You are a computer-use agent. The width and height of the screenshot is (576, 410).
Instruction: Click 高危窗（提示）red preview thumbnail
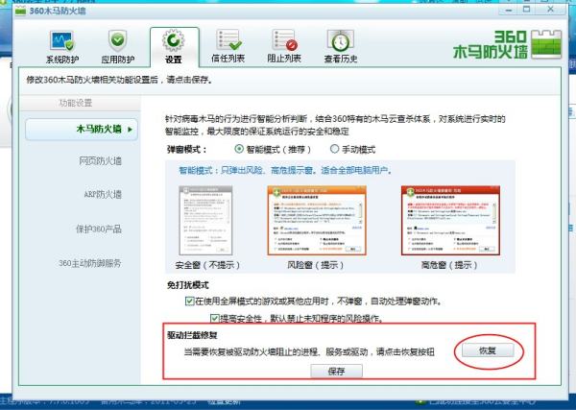point(450,221)
